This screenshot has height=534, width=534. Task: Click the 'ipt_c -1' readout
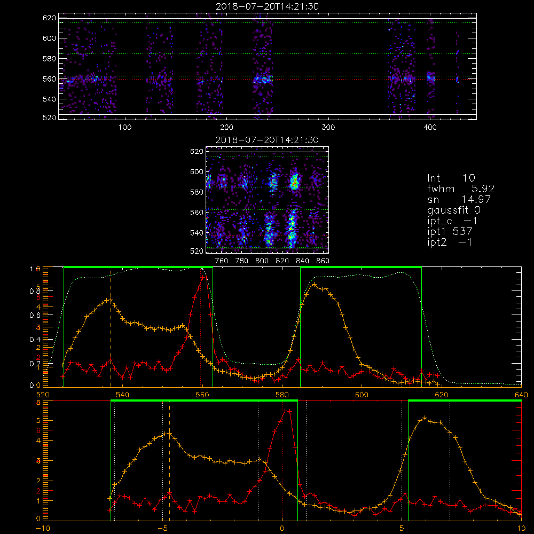coord(452,221)
